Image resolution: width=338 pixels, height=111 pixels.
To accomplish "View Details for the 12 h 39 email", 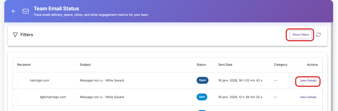I will (x=308, y=97).
